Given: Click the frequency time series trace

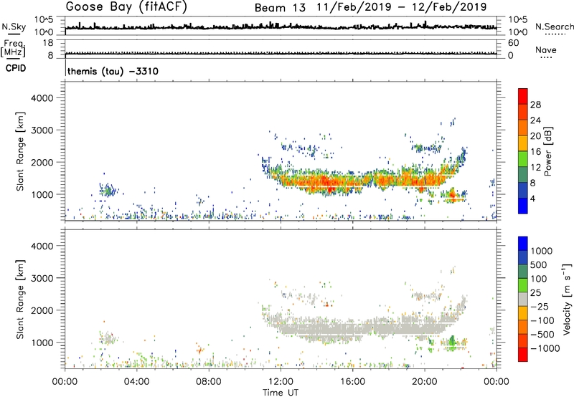Looking at the screenshot, I should click(x=281, y=53).
